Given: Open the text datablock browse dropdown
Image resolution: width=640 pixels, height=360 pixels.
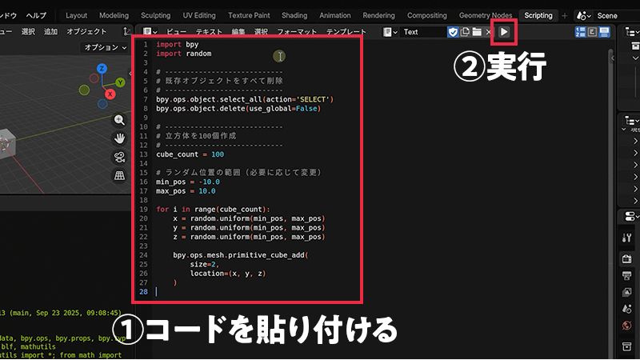Looking at the screenshot, I should pyautogui.click(x=390, y=32).
